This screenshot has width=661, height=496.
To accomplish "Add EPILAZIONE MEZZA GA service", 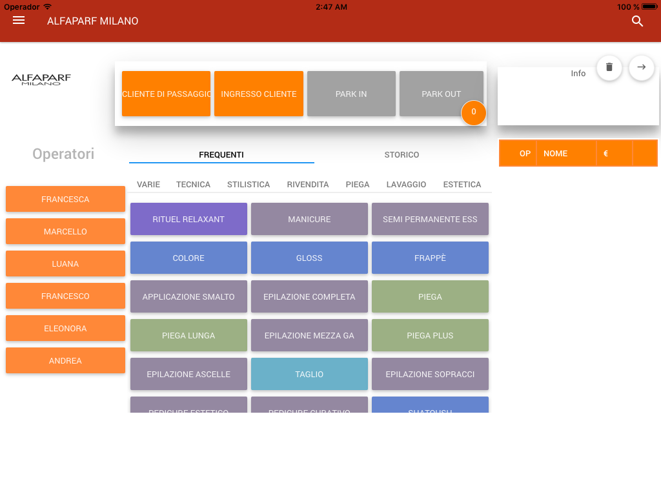I will pos(309,336).
